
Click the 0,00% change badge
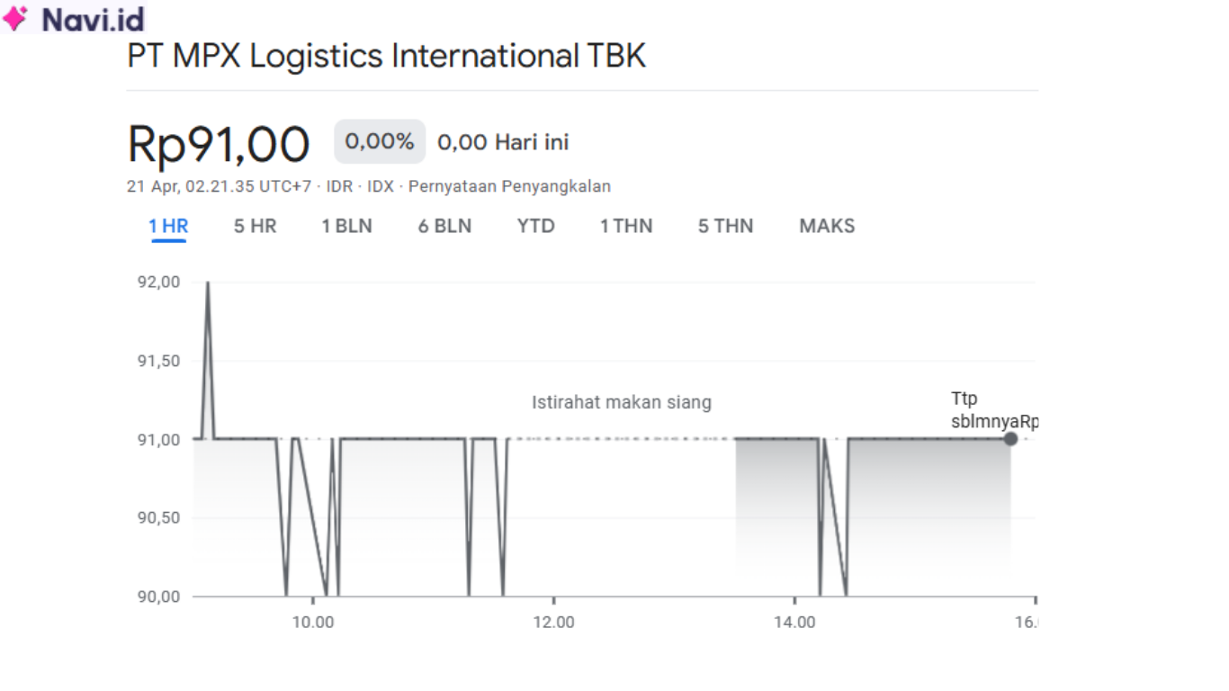pyautogui.click(x=380, y=142)
